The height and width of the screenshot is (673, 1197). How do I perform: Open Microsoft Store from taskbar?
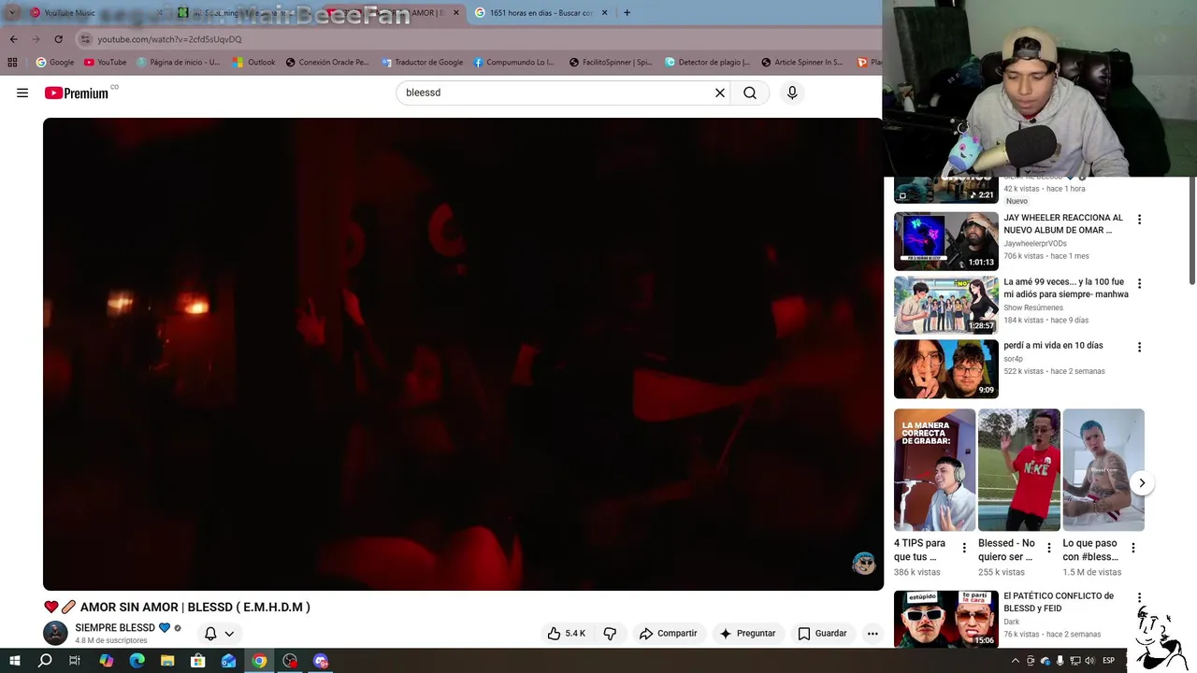(x=198, y=661)
